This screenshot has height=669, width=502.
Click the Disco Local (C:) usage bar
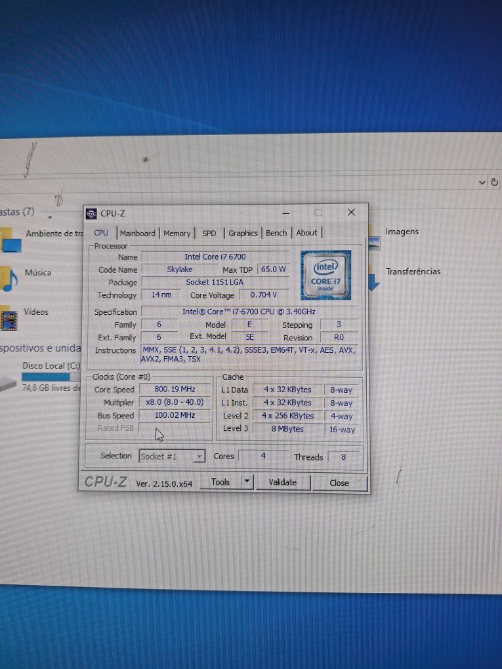(51, 376)
